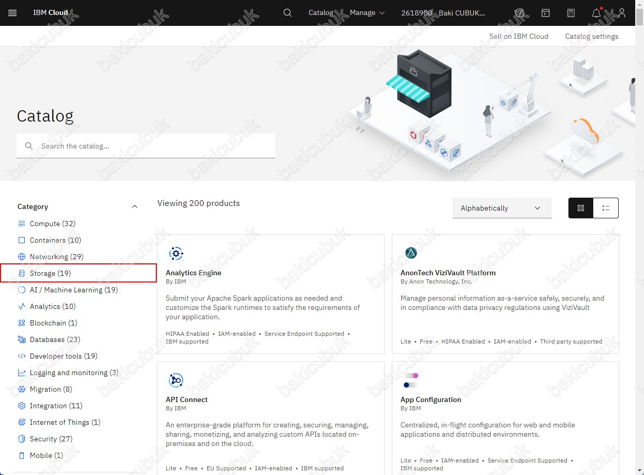The image size is (644, 475).
Task: Click the Databases category icon
Action: pos(22,339)
